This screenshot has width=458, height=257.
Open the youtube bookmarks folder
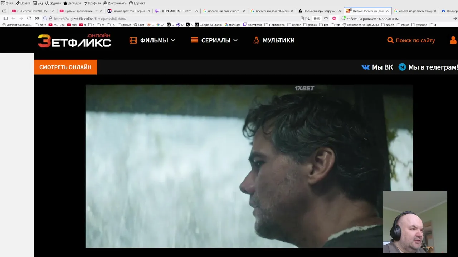tap(419, 25)
